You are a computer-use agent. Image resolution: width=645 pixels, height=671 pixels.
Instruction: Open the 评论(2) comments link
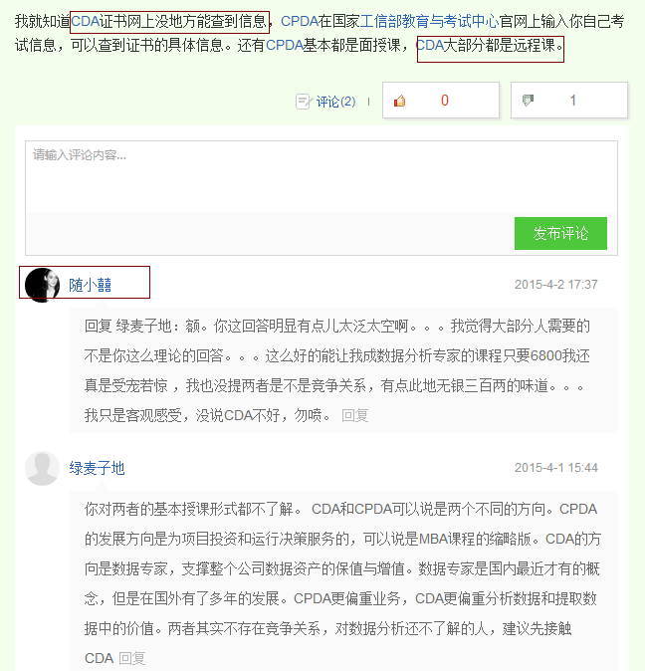click(335, 102)
